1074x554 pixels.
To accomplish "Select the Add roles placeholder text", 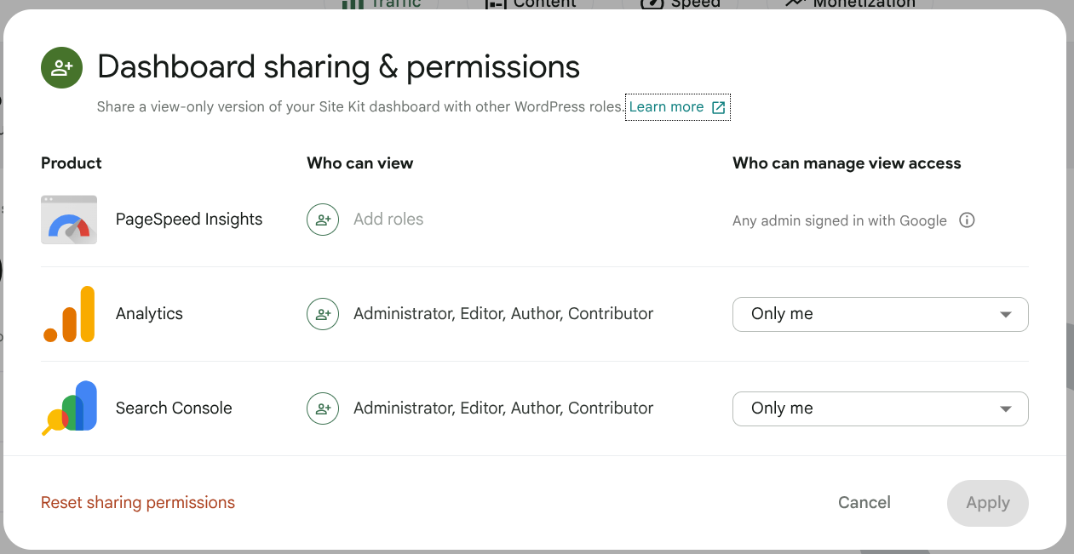I will pos(388,220).
